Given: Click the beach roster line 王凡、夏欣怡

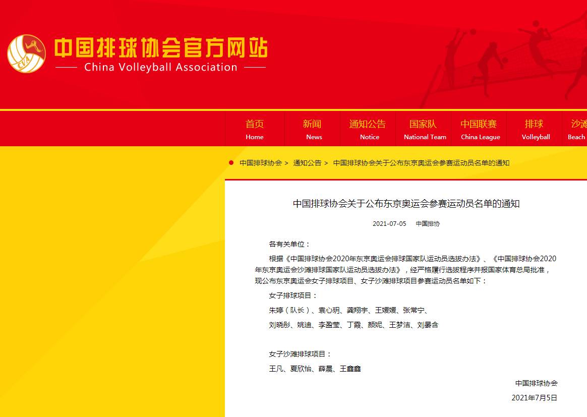Looking at the screenshot, I should pyautogui.click(x=315, y=369).
